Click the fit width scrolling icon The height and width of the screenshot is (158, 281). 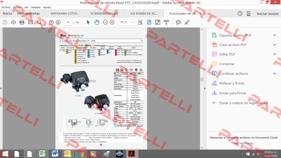140,23
